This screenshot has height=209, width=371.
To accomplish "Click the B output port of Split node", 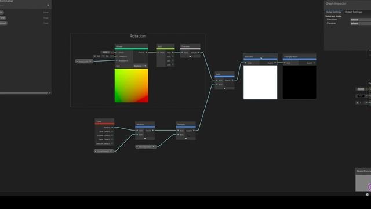I will [x=173, y=60].
